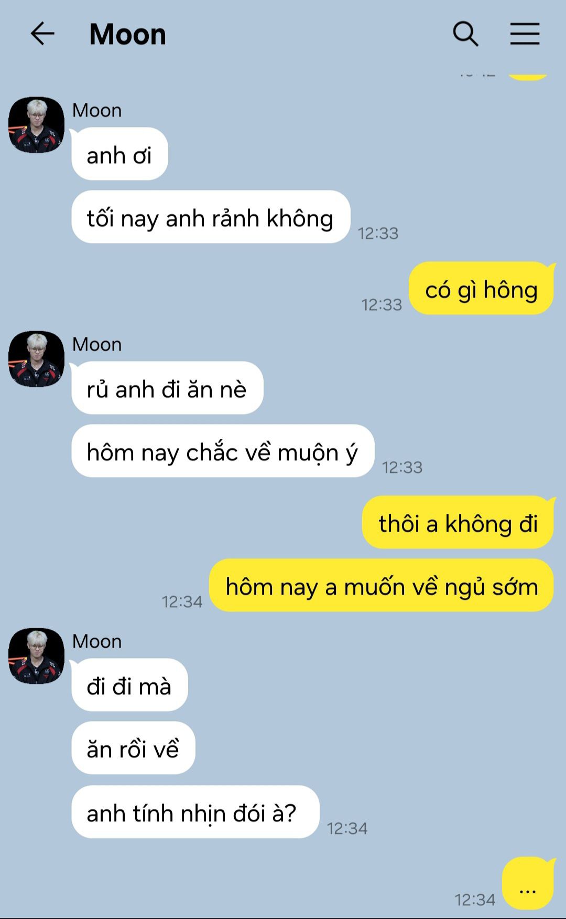
Task: Tap Moon's avatar above 'anh ơi'
Action: 36,125
